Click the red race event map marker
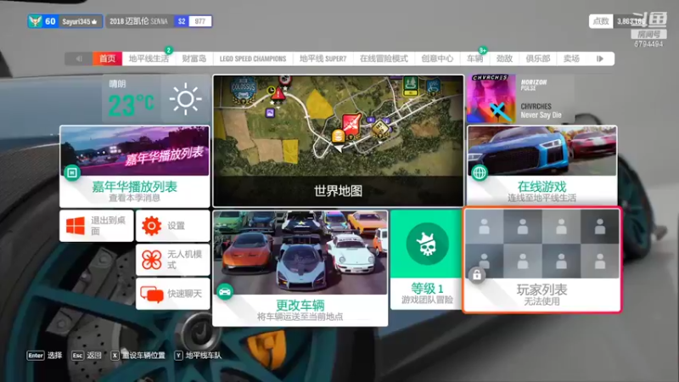Screen dimensions: 679x382 pyautogui.click(x=351, y=124)
